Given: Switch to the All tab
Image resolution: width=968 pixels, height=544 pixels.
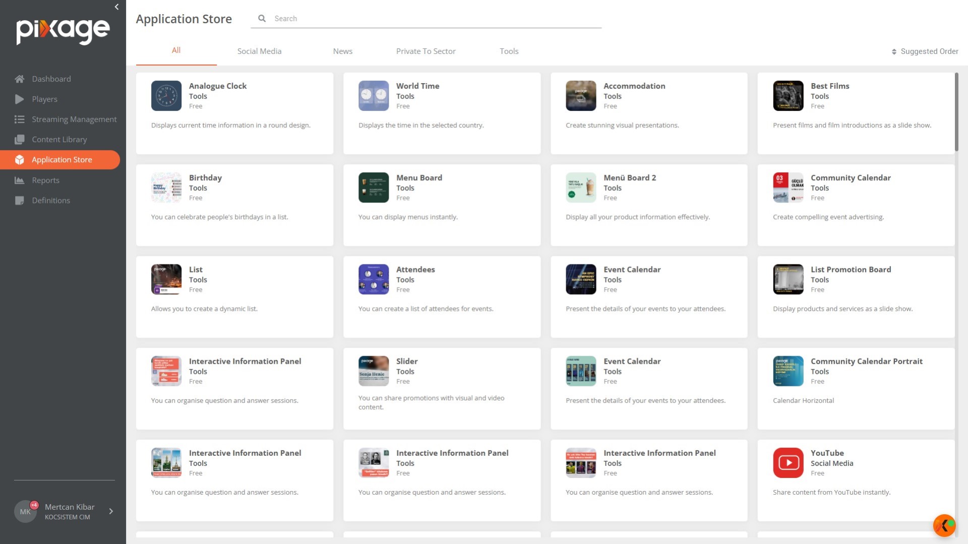Looking at the screenshot, I should tap(176, 50).
